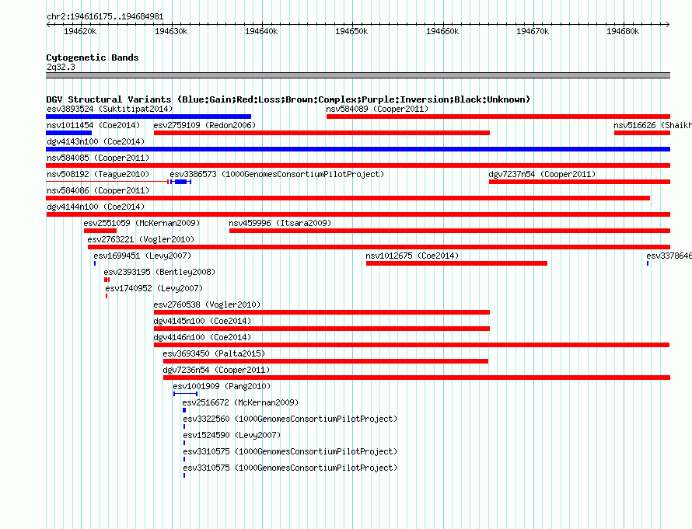The image size is (692, 529).
Task: Click the nsv508192 (Teague2010) label
Action: tap(98, 174)
